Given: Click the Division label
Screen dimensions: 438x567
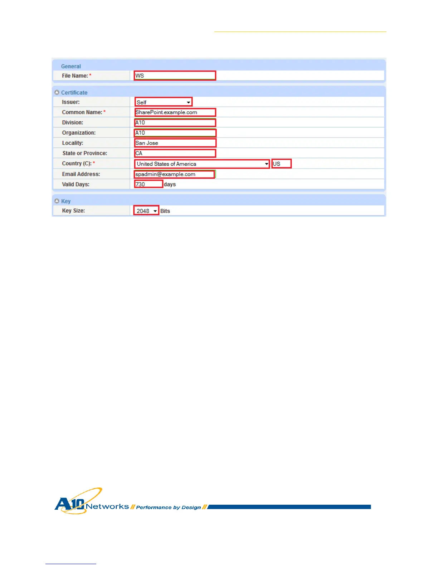Looking at the screenshot, I should [73, 122].
